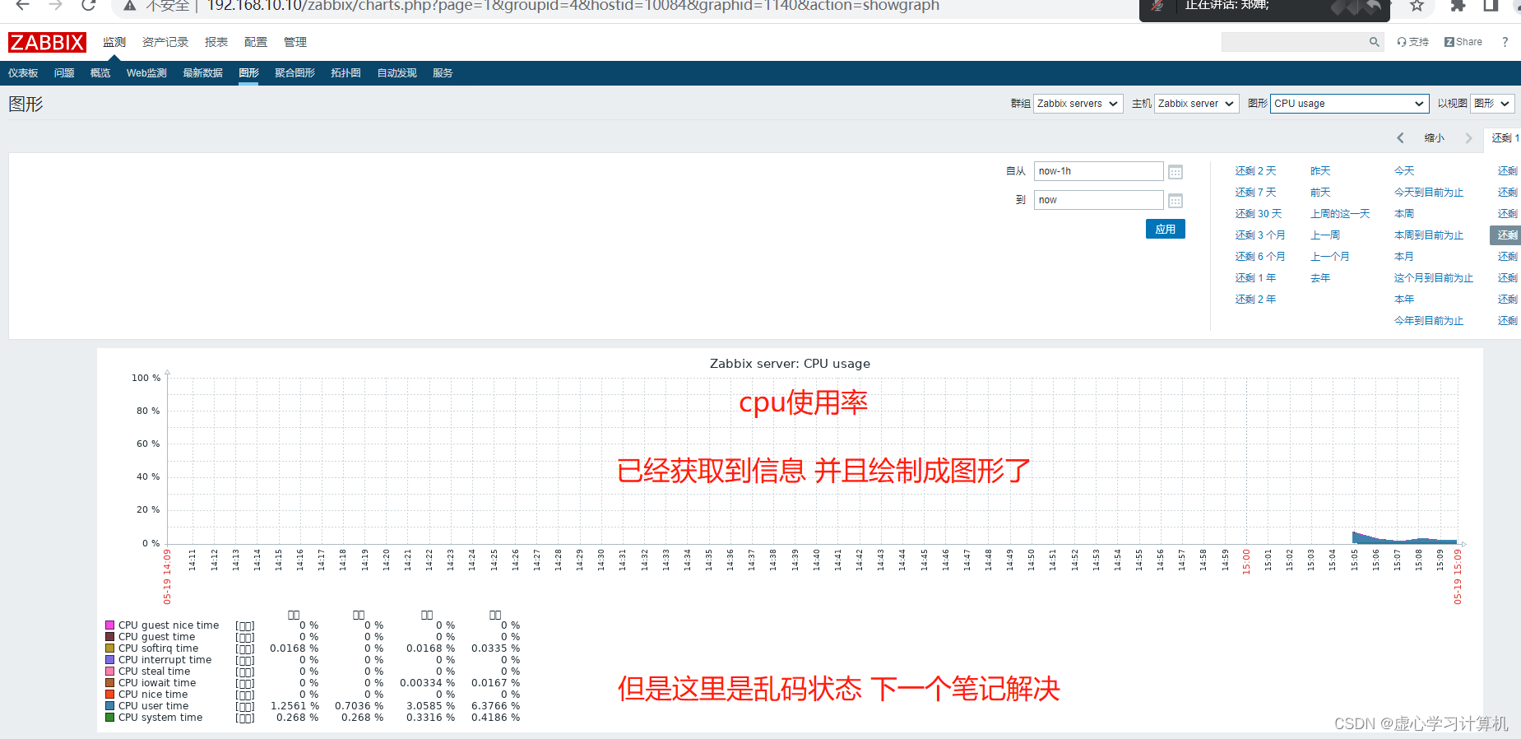Select Last 3 months range
Screen dimensions: 1521x739
tap(1259, 235)
